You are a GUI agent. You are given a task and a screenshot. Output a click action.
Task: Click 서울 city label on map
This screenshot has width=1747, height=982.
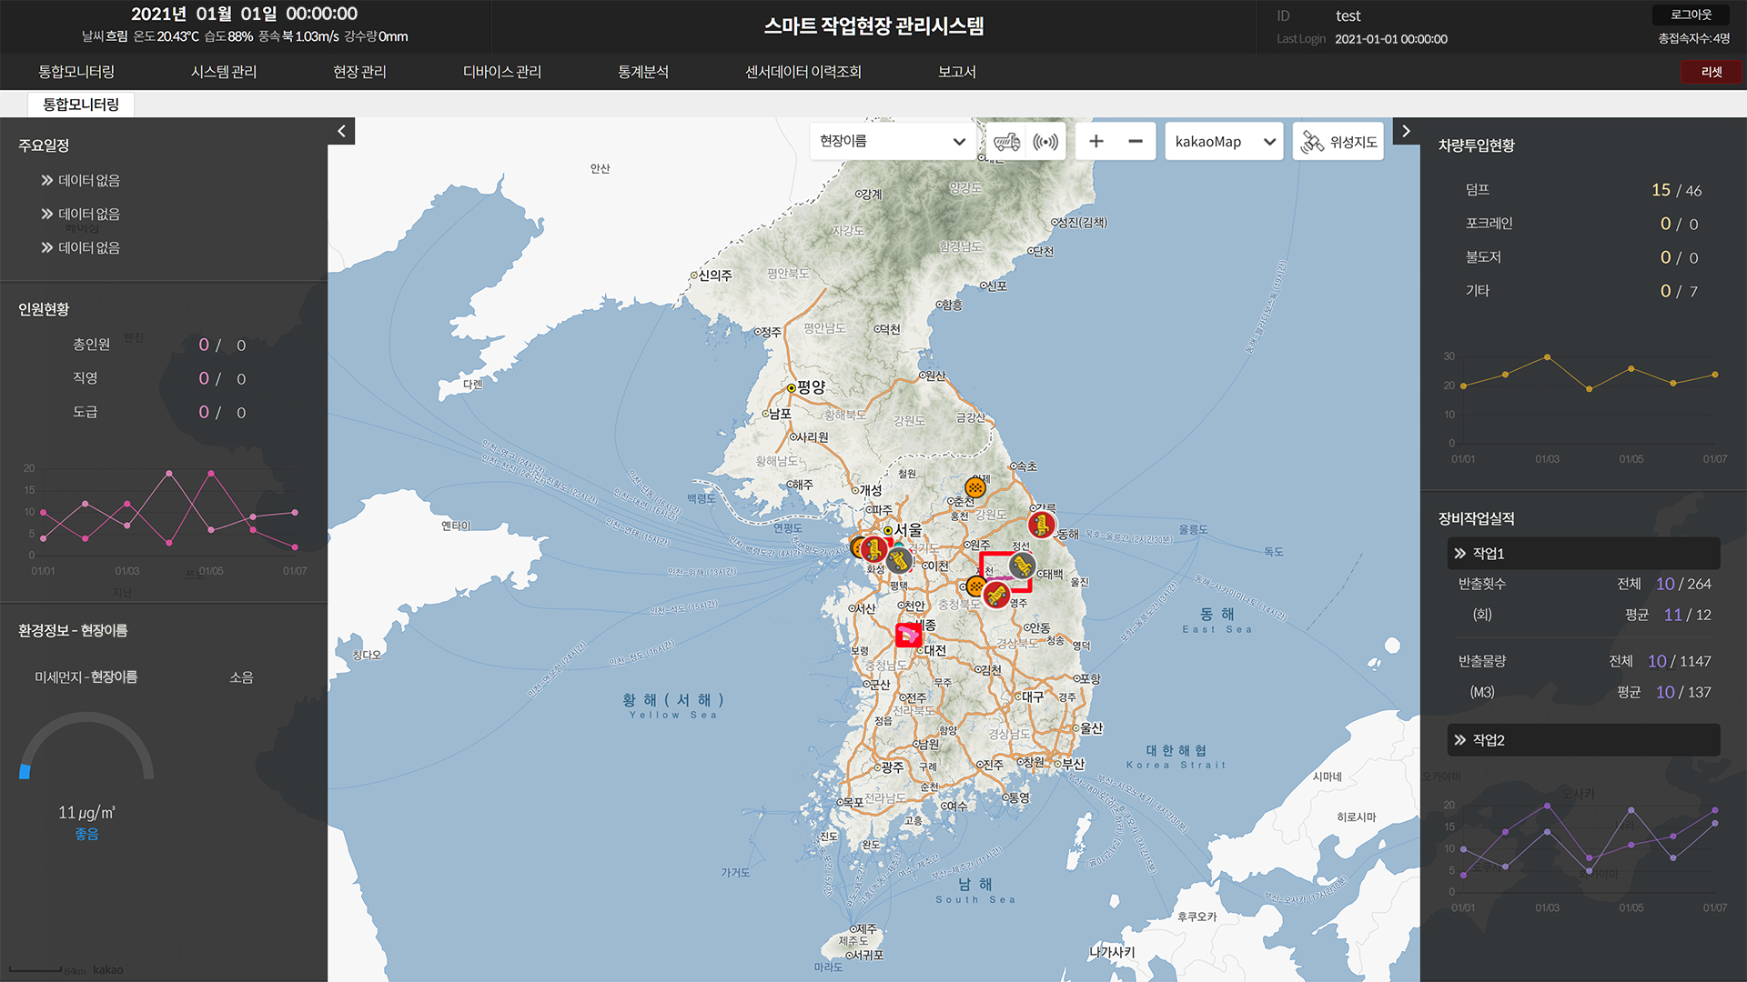[908, 529]
